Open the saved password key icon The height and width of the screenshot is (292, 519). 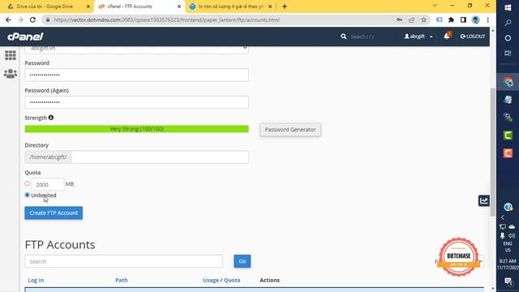pyautogui.click(x=400, y=19)
